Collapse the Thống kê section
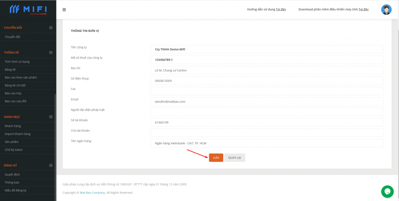 (x=51, y=52)
